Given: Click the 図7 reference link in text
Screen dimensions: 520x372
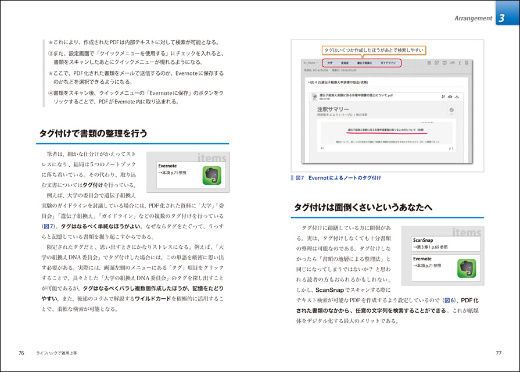Looking at the screenshot, I should click(x=48, y=226).
